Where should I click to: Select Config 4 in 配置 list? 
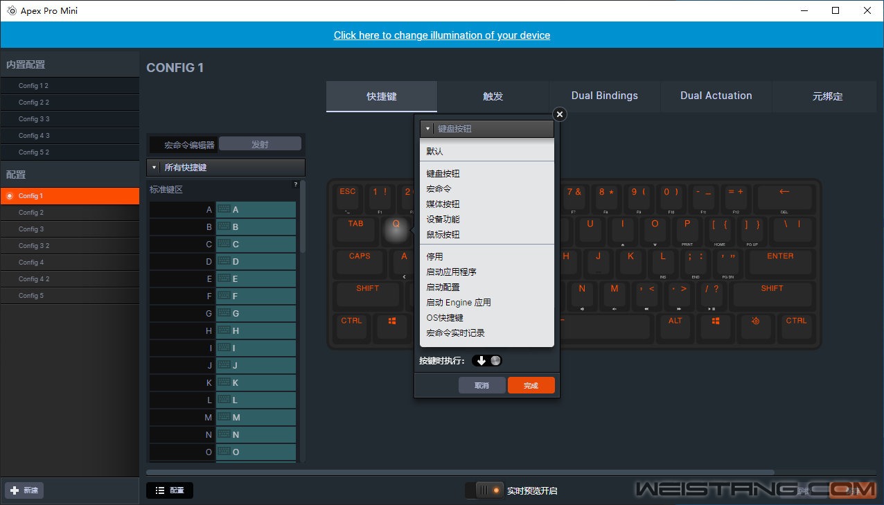click(69, 263)
